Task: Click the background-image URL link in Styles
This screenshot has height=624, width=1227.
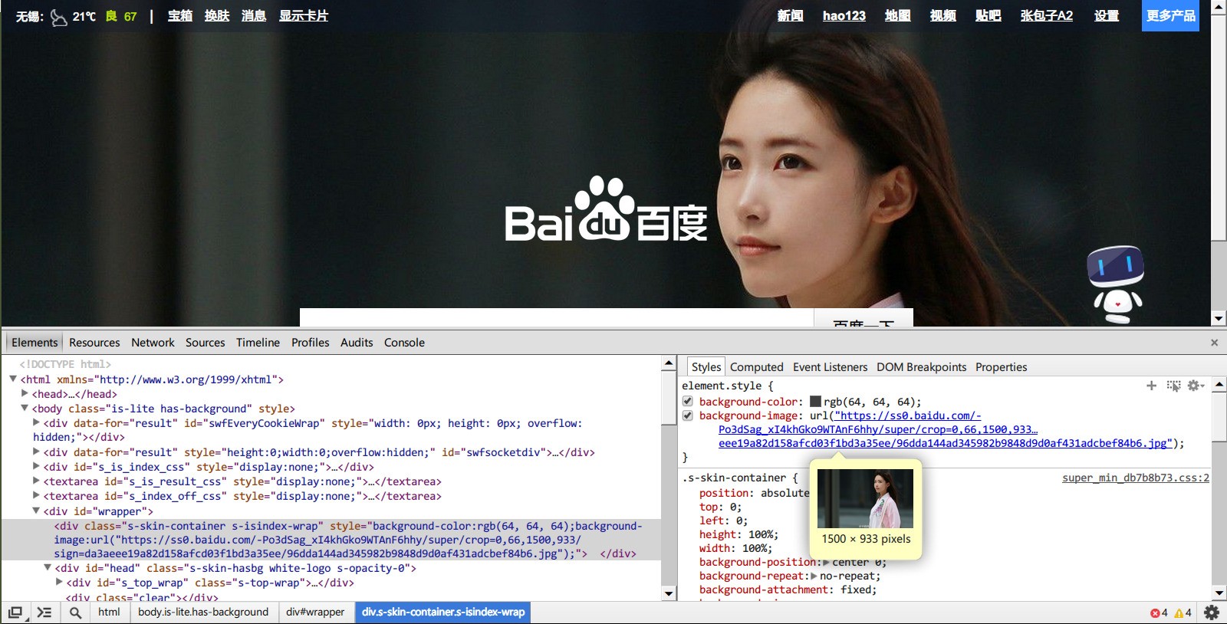Action: [945, 429]
